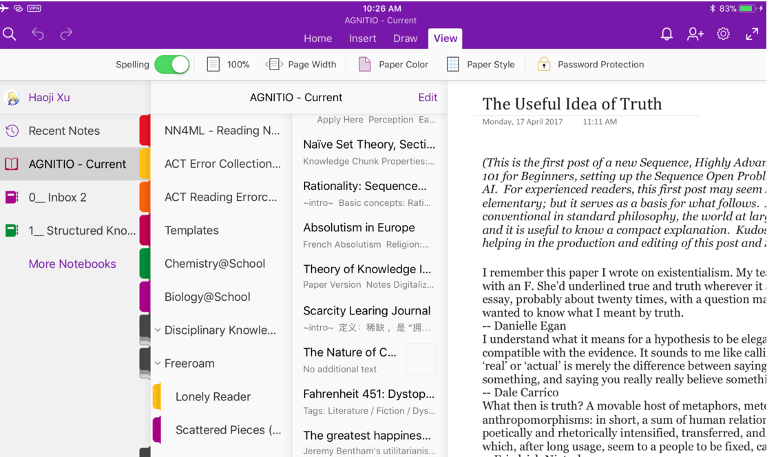Switch to the Draw tab
776x457 pixels.
click(405, 39)
